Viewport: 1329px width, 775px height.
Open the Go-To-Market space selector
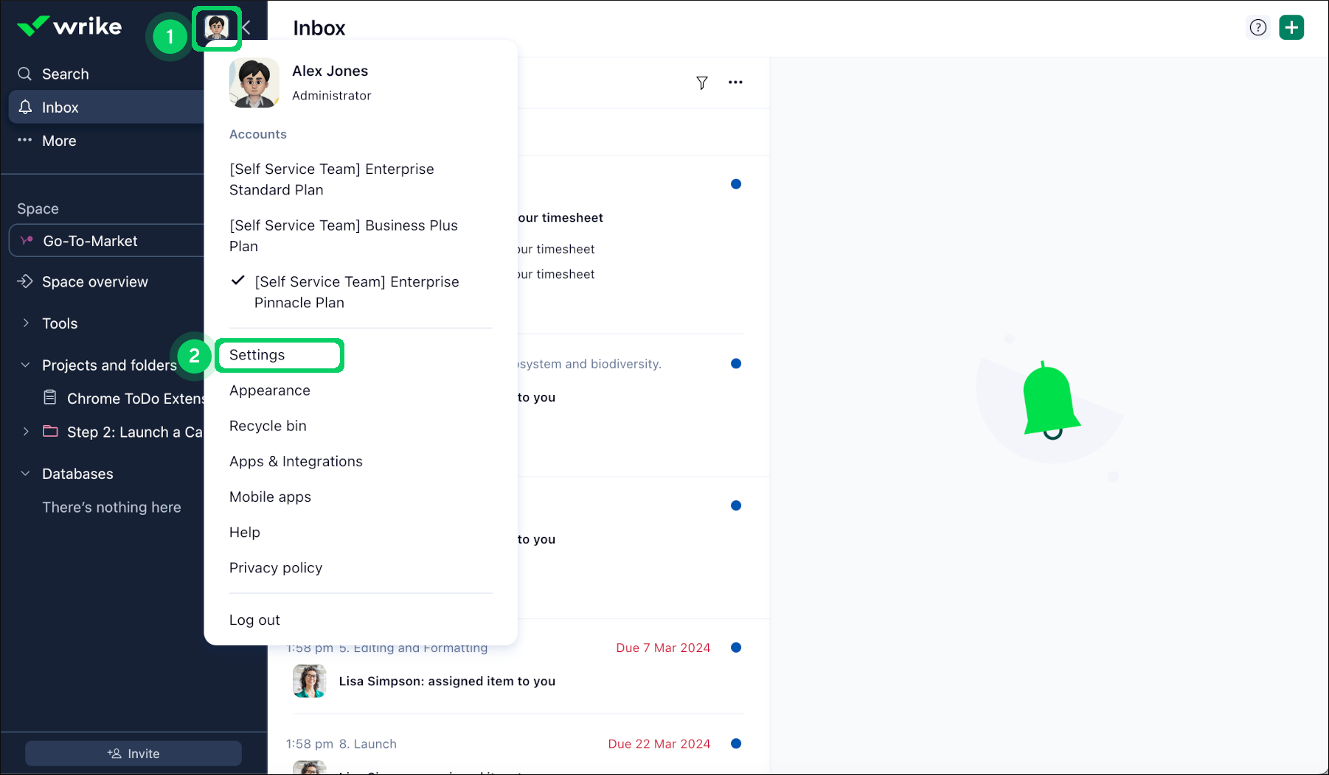click(103, 241)
